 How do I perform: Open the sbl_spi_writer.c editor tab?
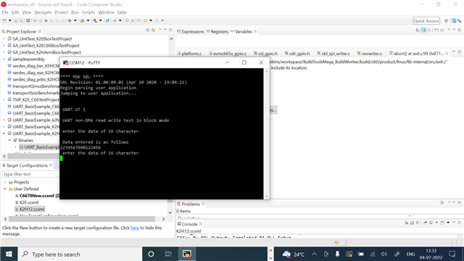(x=333, y=54)
